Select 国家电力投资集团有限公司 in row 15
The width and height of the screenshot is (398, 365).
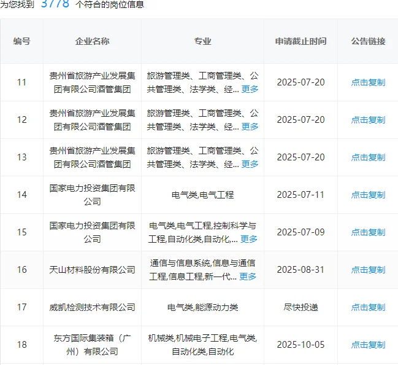coord(92,232)
